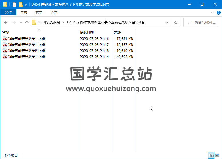Open the recent locations dropdown
The image size is (222, 159).
pos(21,23)
